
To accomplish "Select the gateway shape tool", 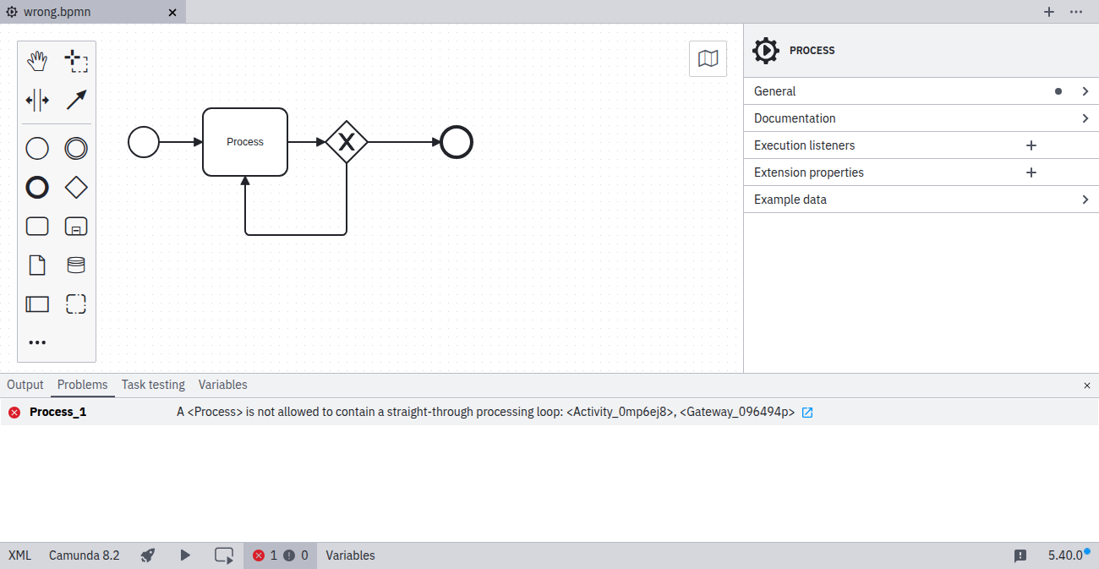I will pyautogui.click(x=76, y=187).
